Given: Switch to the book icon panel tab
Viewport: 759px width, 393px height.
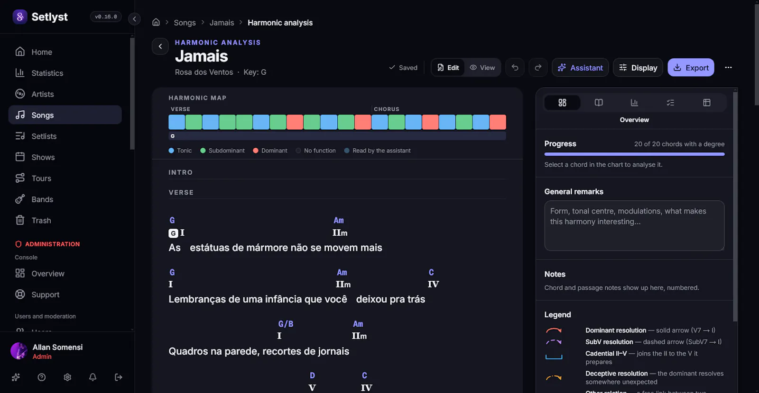Looking at the screenshot, I should (599, 103).
